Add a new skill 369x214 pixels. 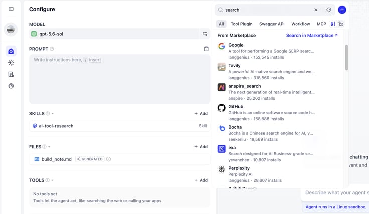coord(201,113)
